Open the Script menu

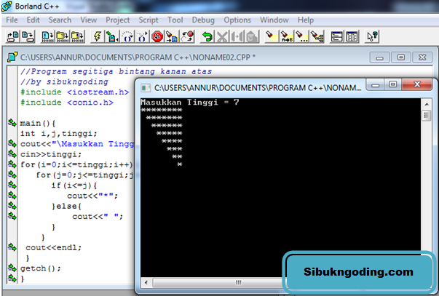click(149, 20)
